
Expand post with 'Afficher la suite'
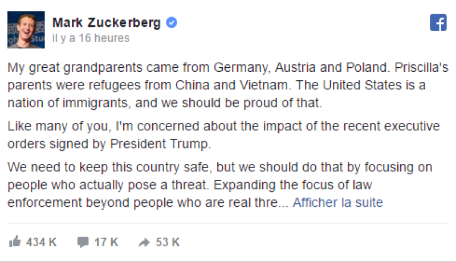[x=337, y=202]
